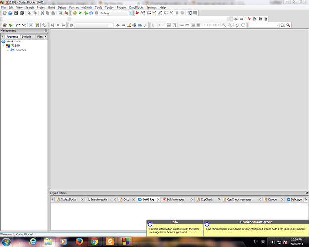Open the Edit menu
This screenshot has width=309, height=247.
coord(11,8)
